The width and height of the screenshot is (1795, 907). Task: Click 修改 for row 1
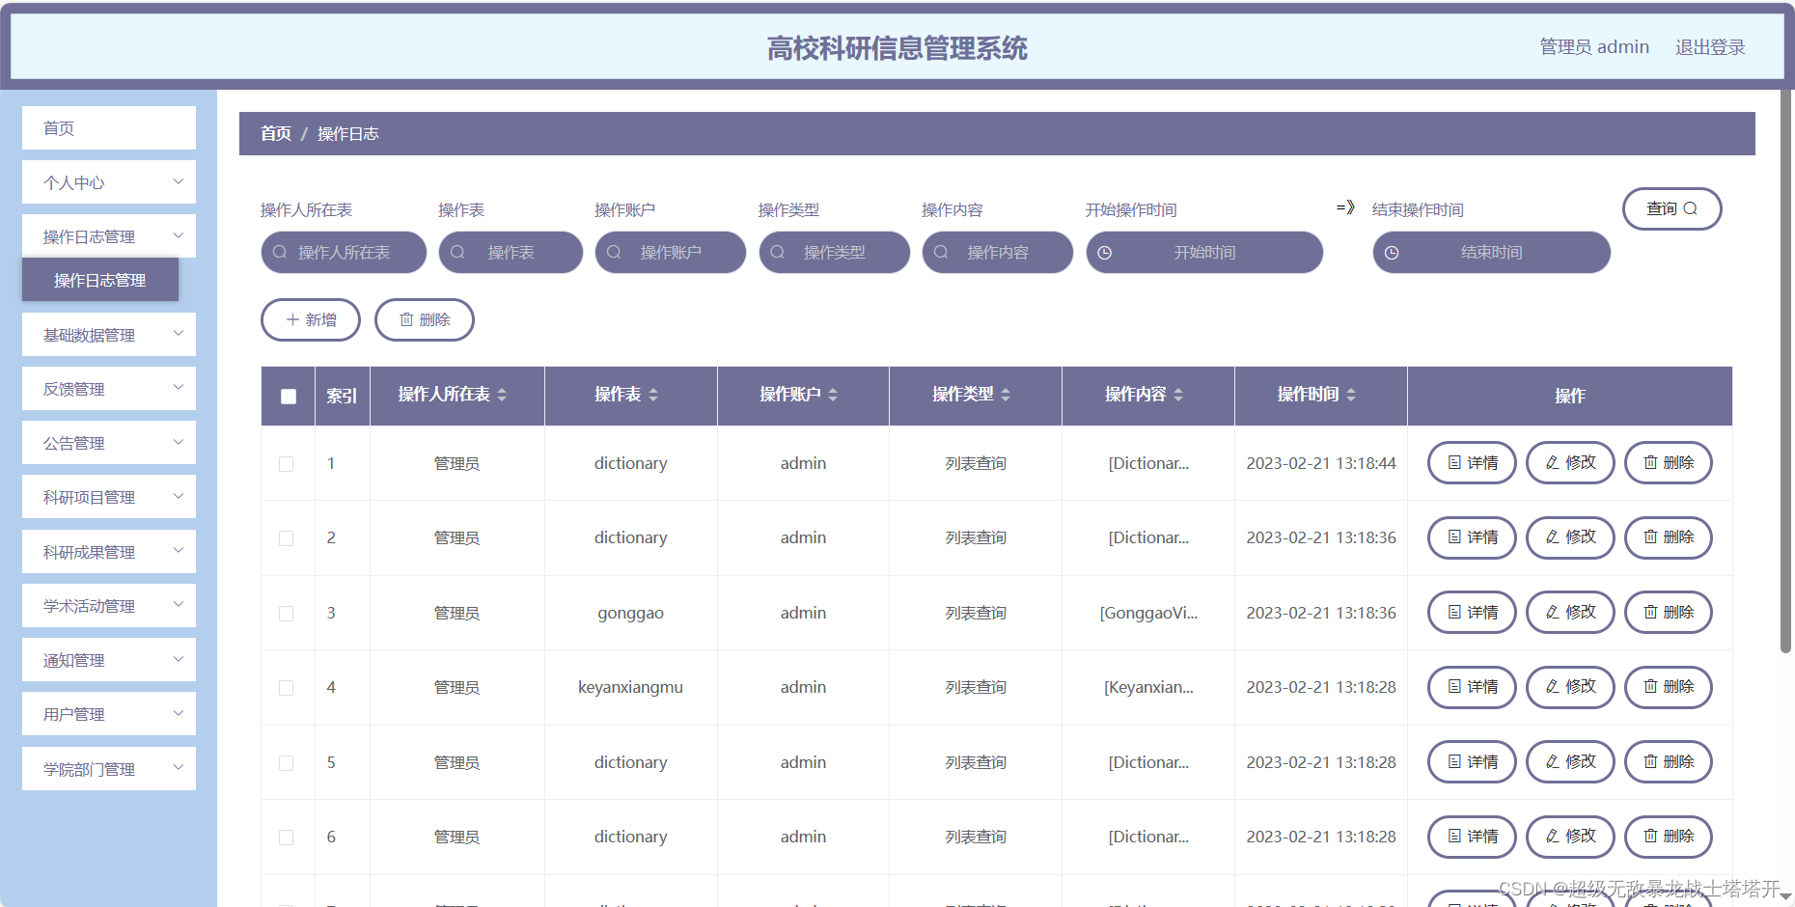point(1570,463)
